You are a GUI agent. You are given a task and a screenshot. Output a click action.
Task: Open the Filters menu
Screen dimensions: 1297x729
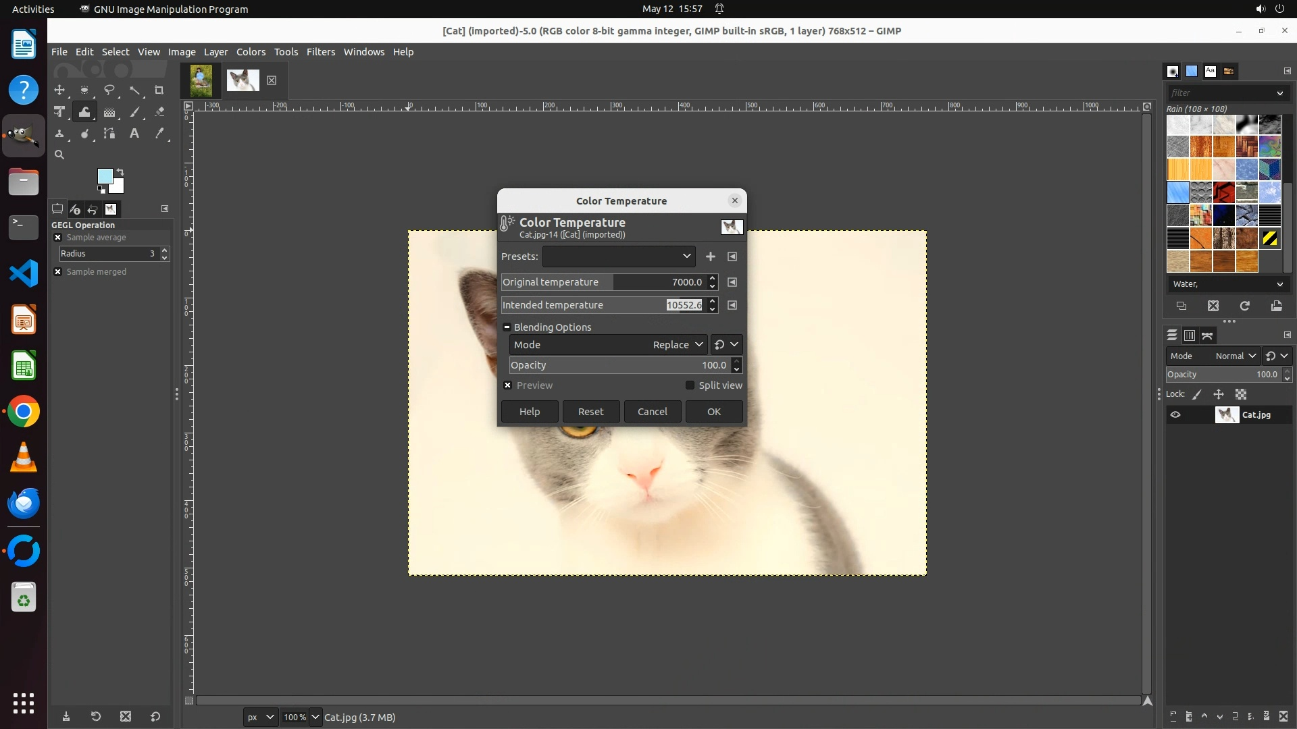coord(320,52)
